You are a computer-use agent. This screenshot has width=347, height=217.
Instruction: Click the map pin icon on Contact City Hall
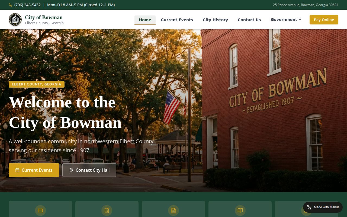click(71, 170)
